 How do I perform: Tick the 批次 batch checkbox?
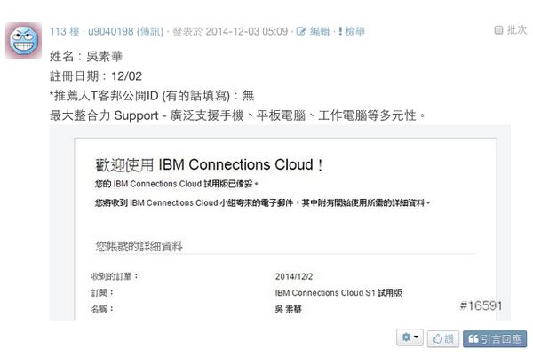pos(498,30)
